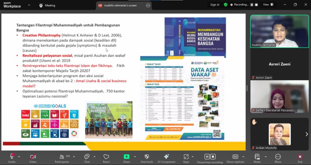Select Asrori Zaeni participant tile
The image size is (311, 165).
pyautogui.click(x=279, y=64)
